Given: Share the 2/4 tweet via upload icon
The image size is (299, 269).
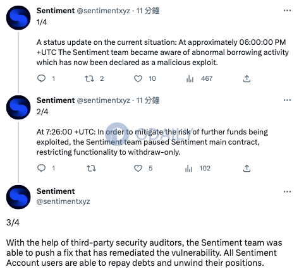Looking at the screenshot, I should [x=247, y=169].
